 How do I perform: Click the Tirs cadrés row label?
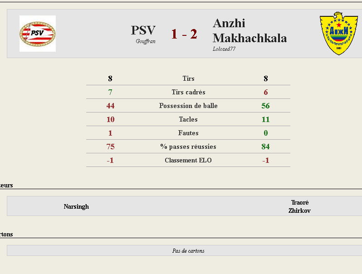(x=188, y=92)
